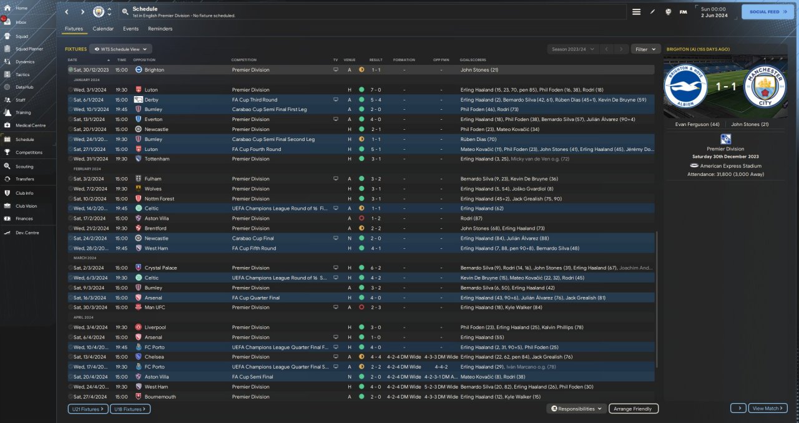799x423 pixels.
Task: Open the Social Feed panel
Action: 767,12
